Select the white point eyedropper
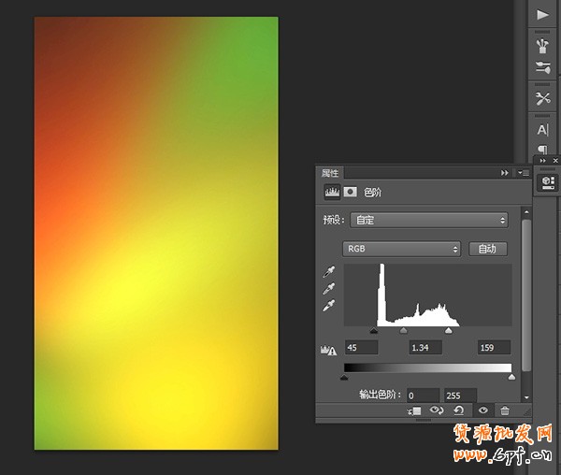561x475 pixels. (329, 306)
